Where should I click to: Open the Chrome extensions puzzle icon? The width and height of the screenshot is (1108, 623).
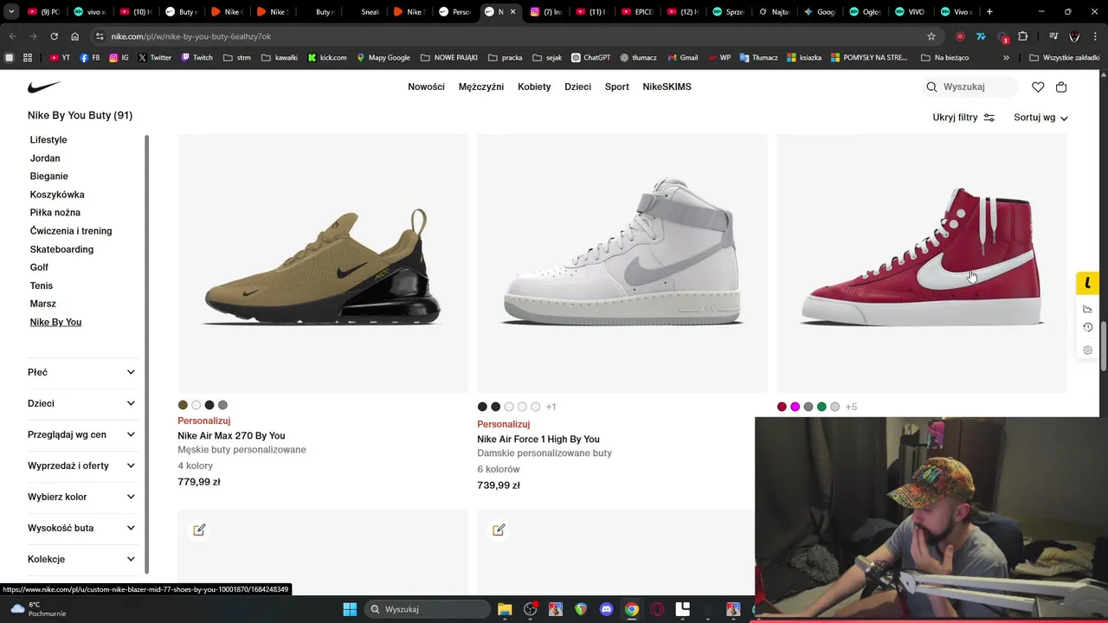point(1023,36)
